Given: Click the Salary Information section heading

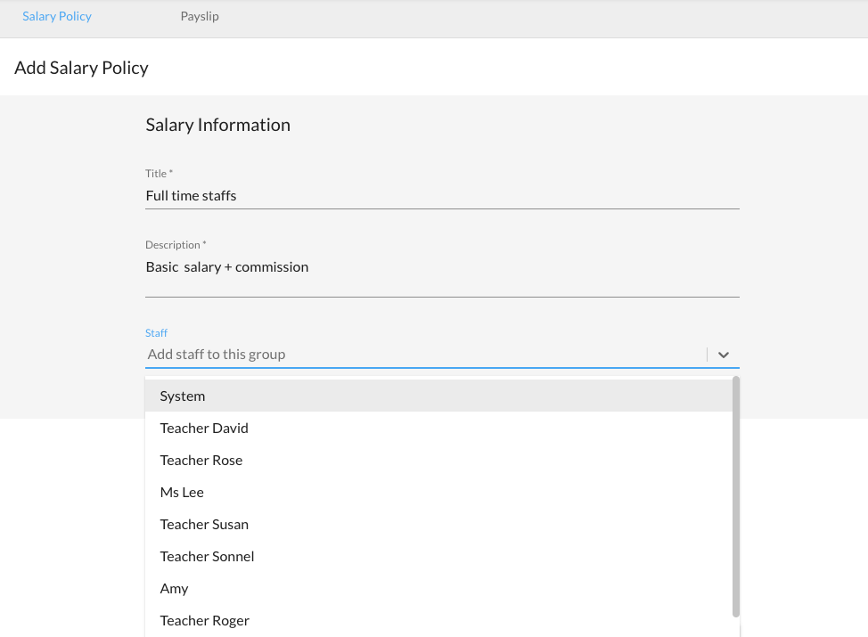Looking at the screenshot, I should coord(217,125).
